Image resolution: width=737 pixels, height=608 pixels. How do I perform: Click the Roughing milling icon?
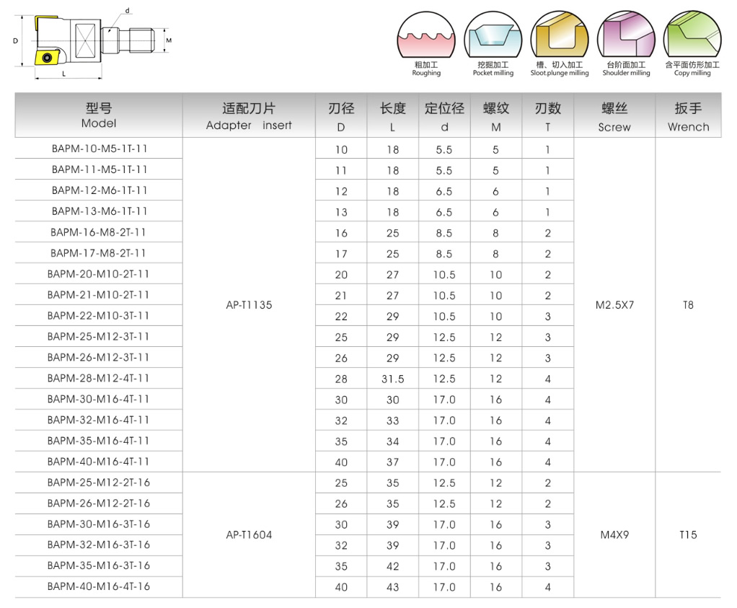click(x=426, y=35)
